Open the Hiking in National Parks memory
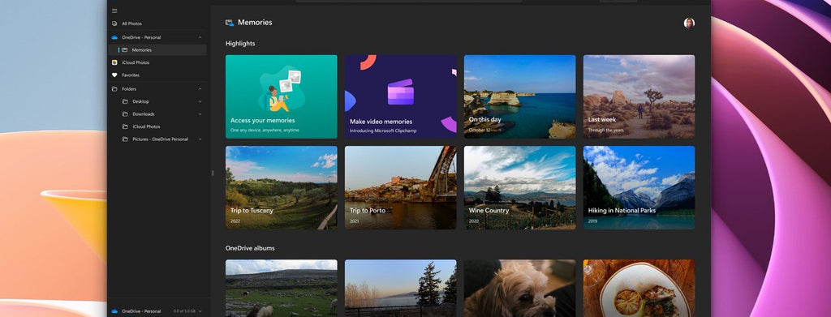The image size is (831, 317). 639,188
